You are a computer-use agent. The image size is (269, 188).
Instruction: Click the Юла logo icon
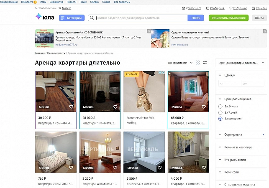pyautogui.click(x=38, y=16)
